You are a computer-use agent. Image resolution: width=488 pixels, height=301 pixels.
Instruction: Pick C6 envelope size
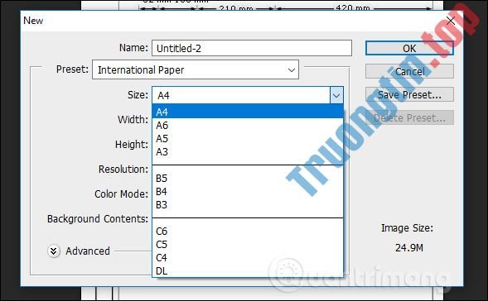click(248, 232)
